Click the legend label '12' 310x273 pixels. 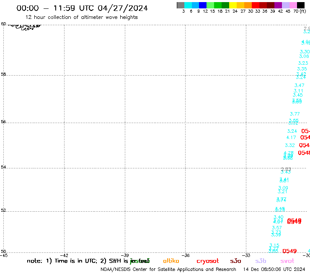[205, 11]
